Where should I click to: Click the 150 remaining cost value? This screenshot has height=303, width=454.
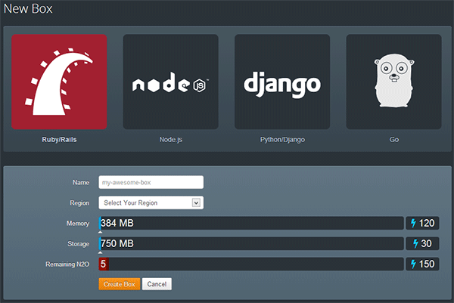tap(427, 264)
